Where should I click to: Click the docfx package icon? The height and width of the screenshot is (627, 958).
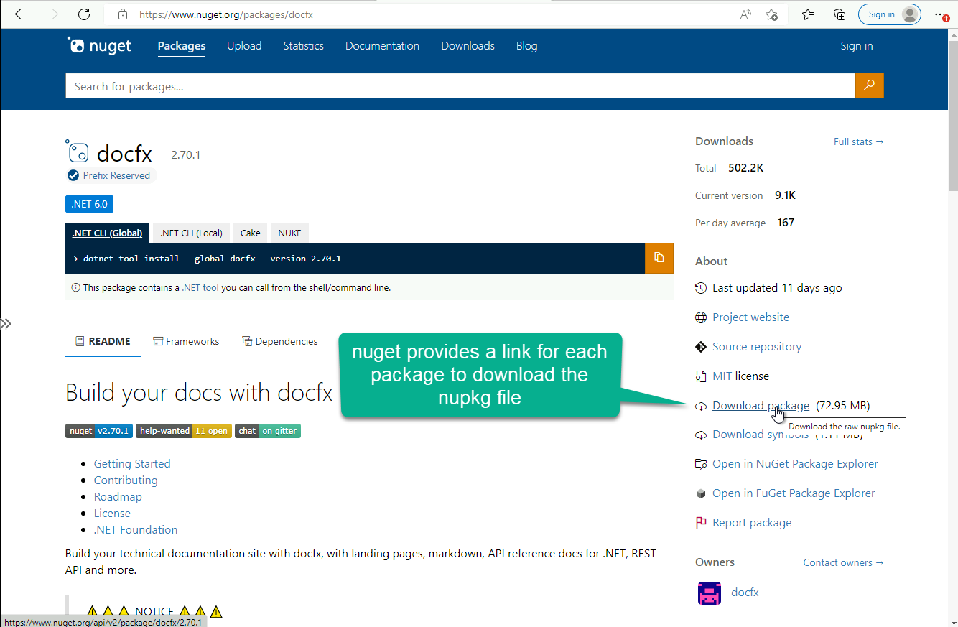(x=78, y=151)
